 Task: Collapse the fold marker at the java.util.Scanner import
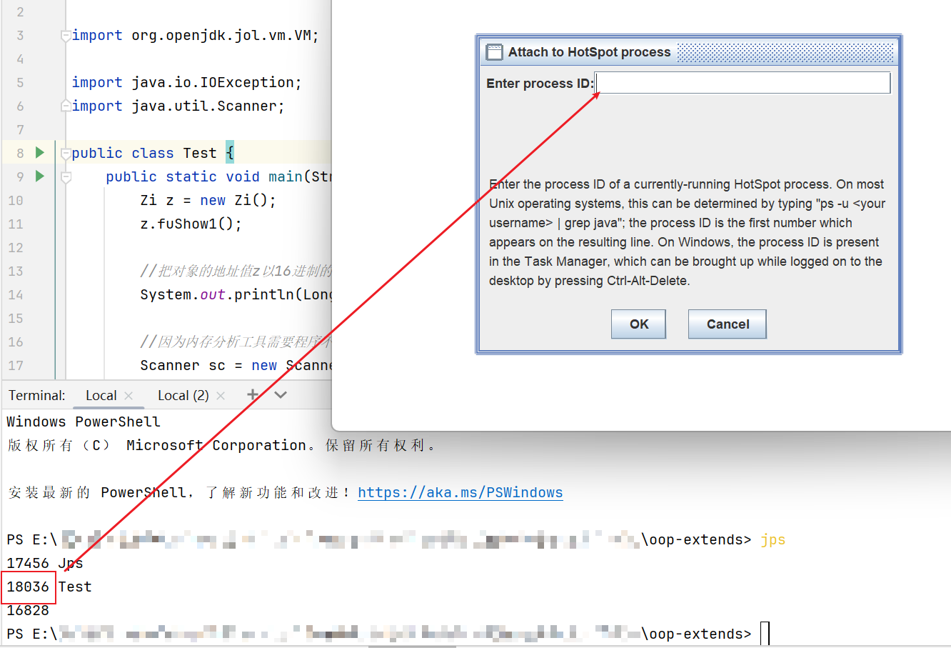(x=66, y=106)
